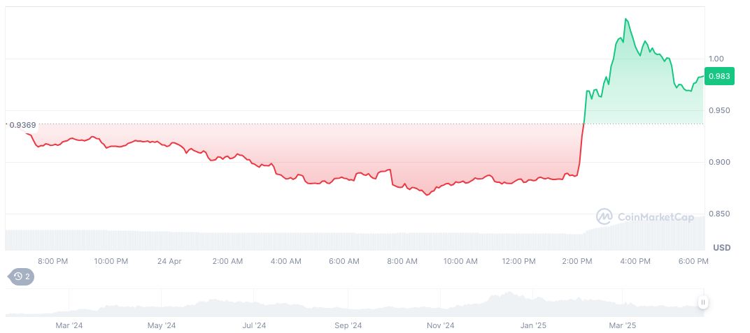Image resolution: width=750 pixels, height=333 pixels.
Task: Select Jan '25 on the mini timeline
Action: (x=534, y=325)
